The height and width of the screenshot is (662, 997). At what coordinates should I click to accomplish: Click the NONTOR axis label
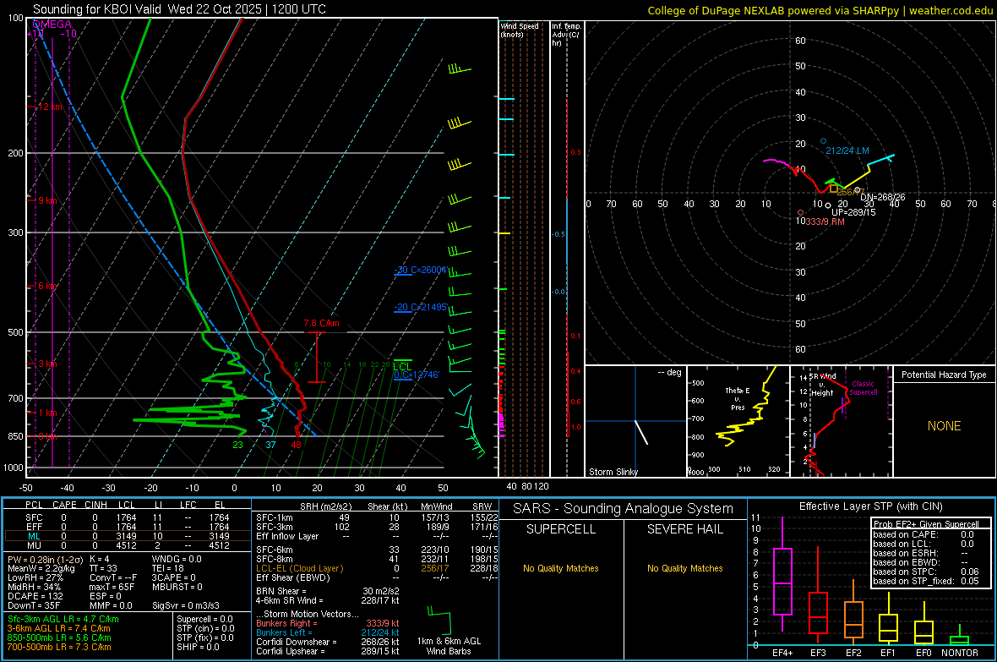click(x=960, y=653)
